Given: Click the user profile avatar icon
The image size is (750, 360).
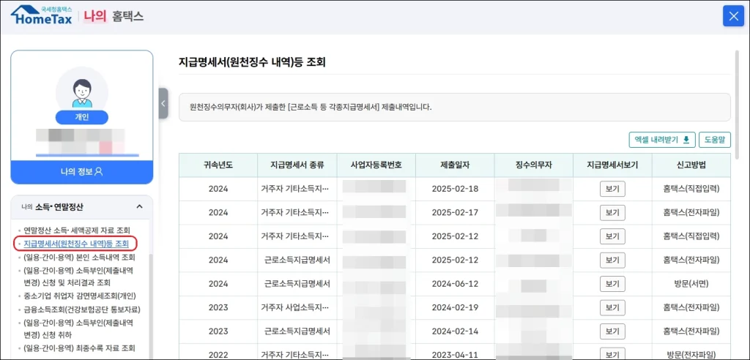Looking at the screenshot, I should click(81, 91).
